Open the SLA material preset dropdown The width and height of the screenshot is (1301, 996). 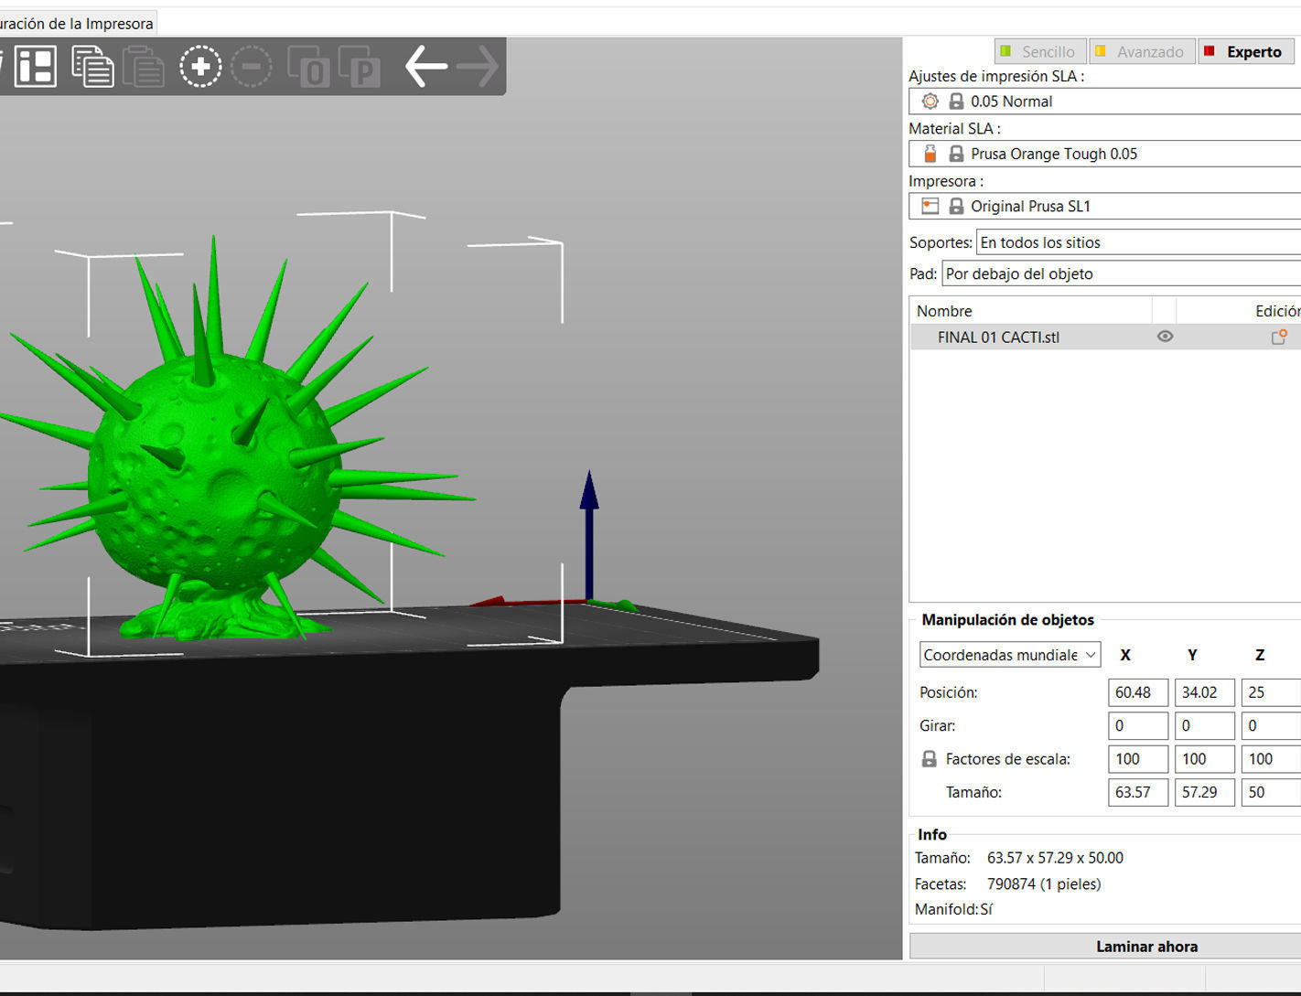click(x=1105, y=154)
